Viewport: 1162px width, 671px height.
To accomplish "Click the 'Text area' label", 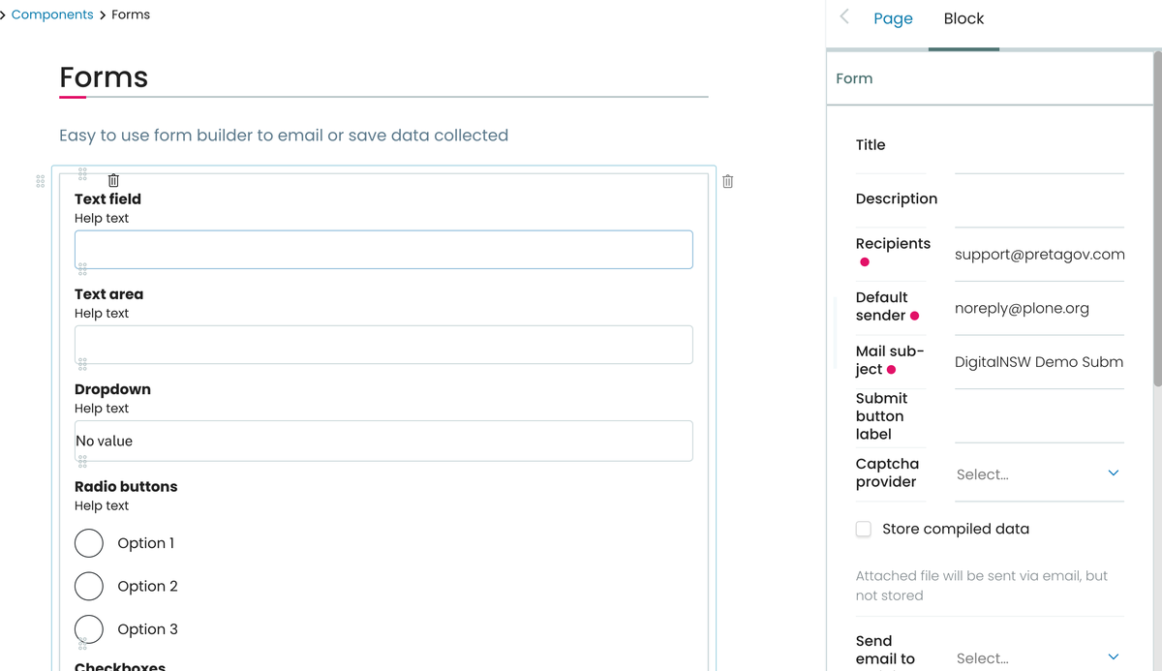I will (x=108, y=293).
